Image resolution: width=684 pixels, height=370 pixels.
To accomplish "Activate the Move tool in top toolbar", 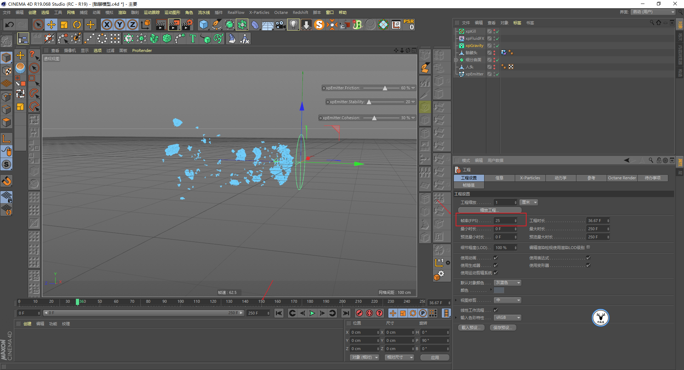I will pyautogui.click(x=51, y=25).
